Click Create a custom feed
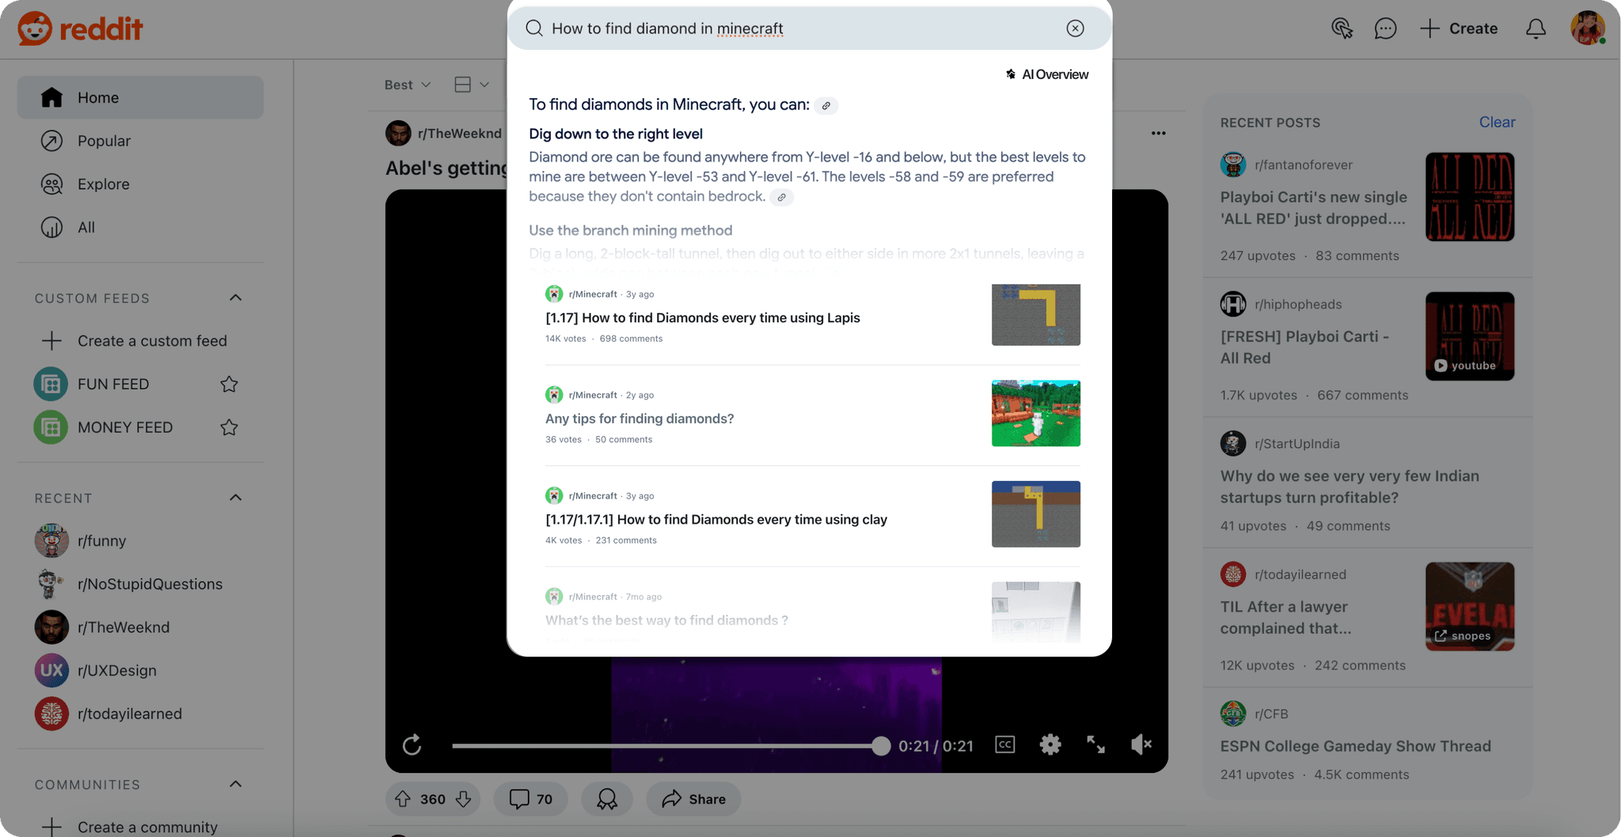This screenshot has height=837, width=1621. [x=141, y=341]
